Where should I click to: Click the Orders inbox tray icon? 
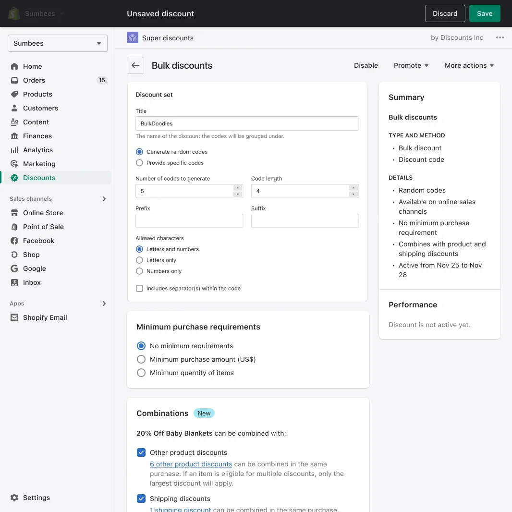pos(14,80)
